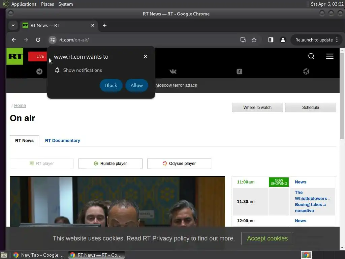
Task: Open RT's Telegram channel icon
Action: click(x=39, y=71)
